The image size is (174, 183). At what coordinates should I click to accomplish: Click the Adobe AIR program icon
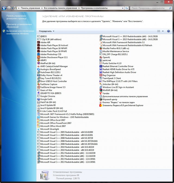[x=39, y=42]
